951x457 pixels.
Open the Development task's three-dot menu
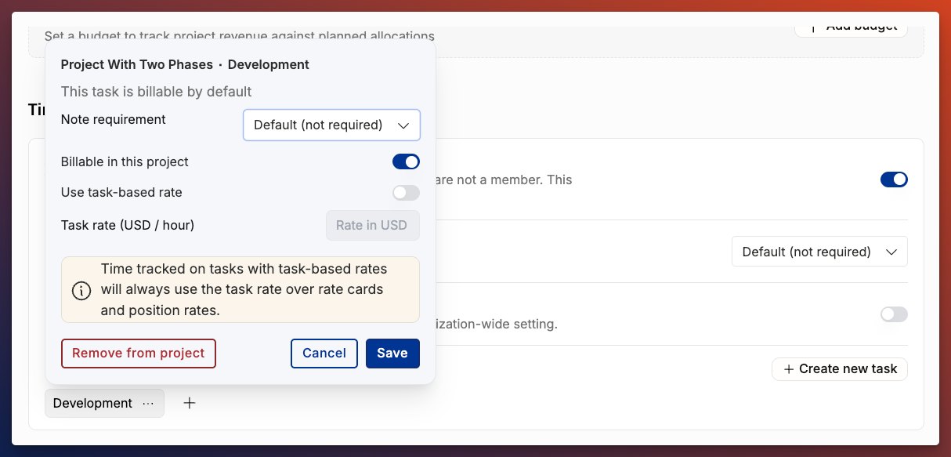tap(148, 403)
